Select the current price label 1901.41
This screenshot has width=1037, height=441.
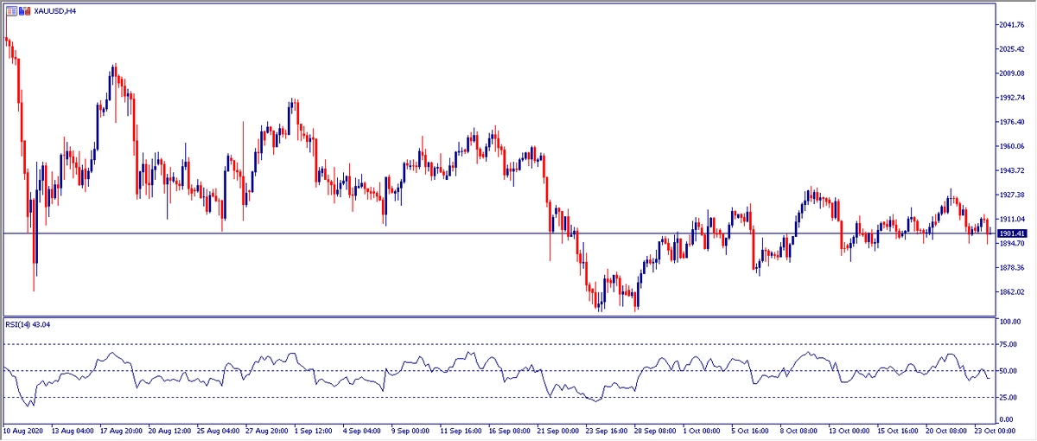click(1010, 233)
